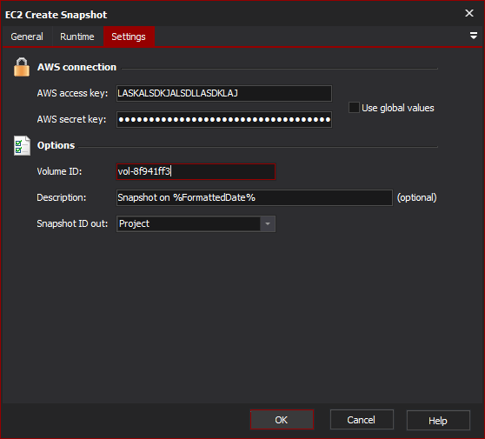The height and width of the screenshot is (439, 485).
Task: Switch to the Runtime tab
Action: pyautogui.click(x=77, y=37)
